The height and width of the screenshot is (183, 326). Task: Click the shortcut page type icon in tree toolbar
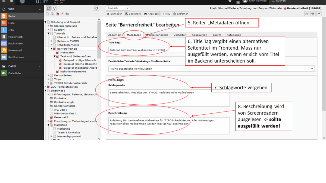coord(52,14)
